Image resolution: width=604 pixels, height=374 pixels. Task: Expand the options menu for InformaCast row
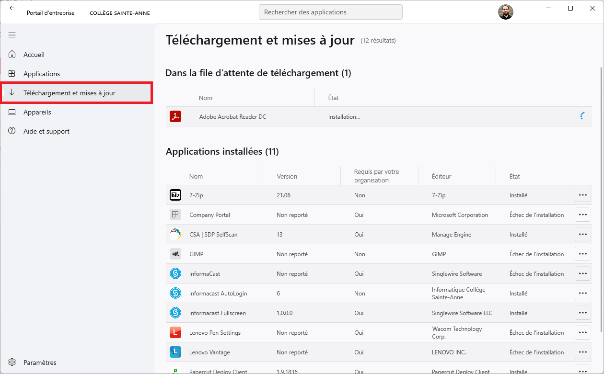click(x=582, y=274)
